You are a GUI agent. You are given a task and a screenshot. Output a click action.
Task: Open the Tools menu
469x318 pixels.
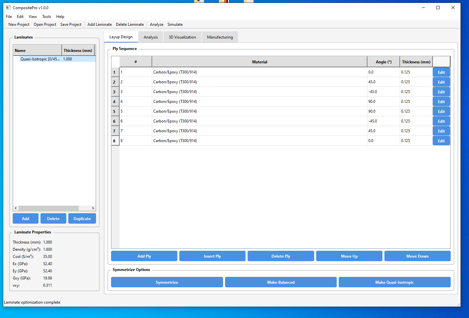click(46, 17)
